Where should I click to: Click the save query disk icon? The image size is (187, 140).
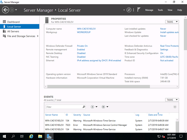click(x=103, y=107)
